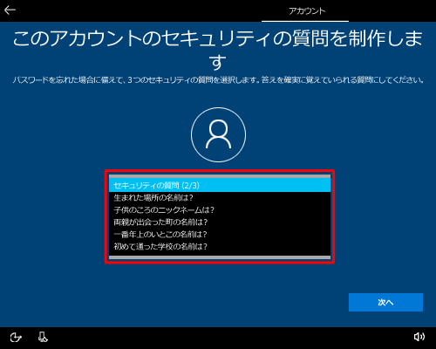This screenshot has height=349, width=436.
Task: Choose 一番年上のいとこの名前は? question
Action: click(220, 235)
